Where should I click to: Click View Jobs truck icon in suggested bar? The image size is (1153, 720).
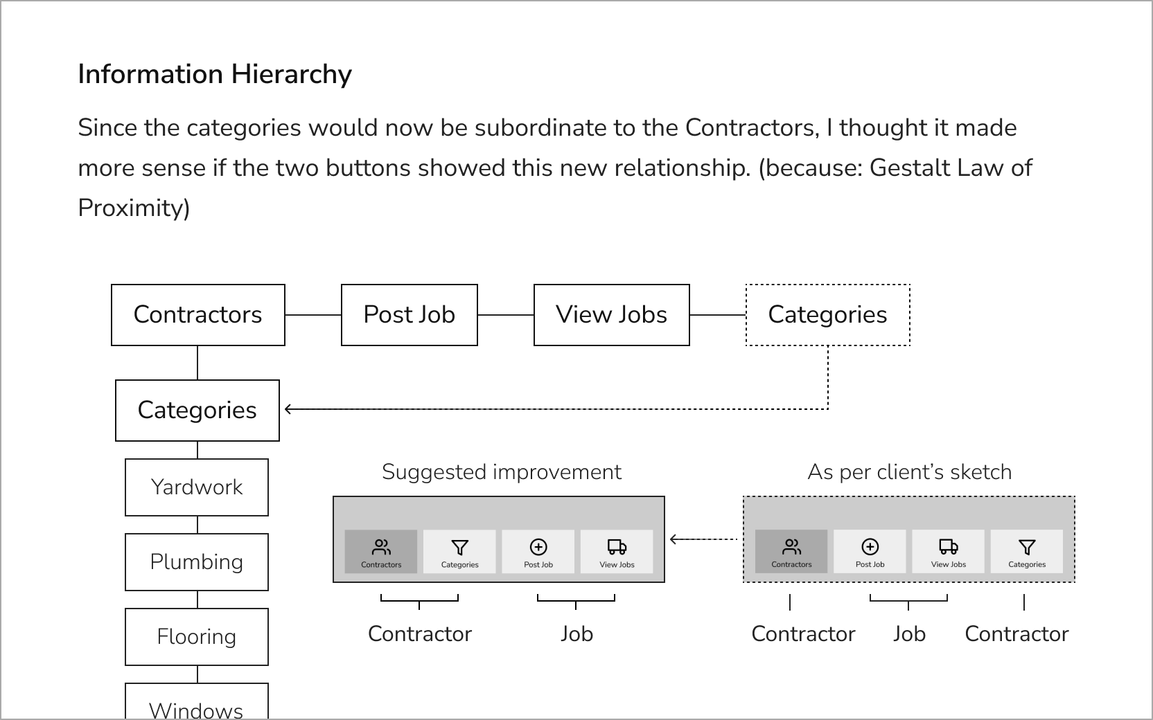617,548
